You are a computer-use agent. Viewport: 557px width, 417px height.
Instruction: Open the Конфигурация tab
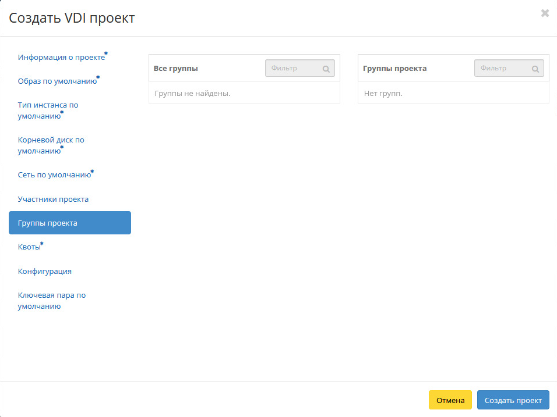tap(45, 271)
